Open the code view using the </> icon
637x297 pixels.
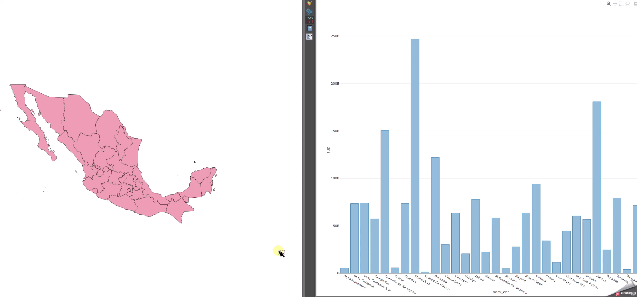point(310,37)
